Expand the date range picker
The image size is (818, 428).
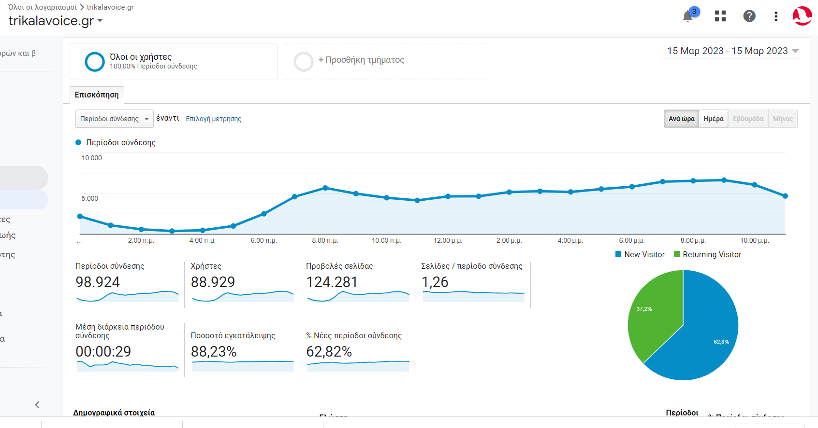click(732, 51)
